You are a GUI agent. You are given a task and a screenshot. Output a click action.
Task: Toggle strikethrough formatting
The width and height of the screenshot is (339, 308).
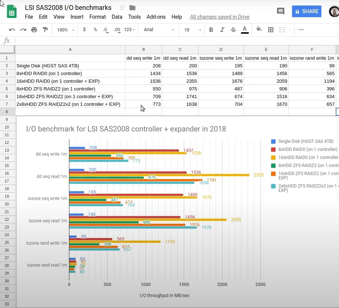(x=233, y=30)
